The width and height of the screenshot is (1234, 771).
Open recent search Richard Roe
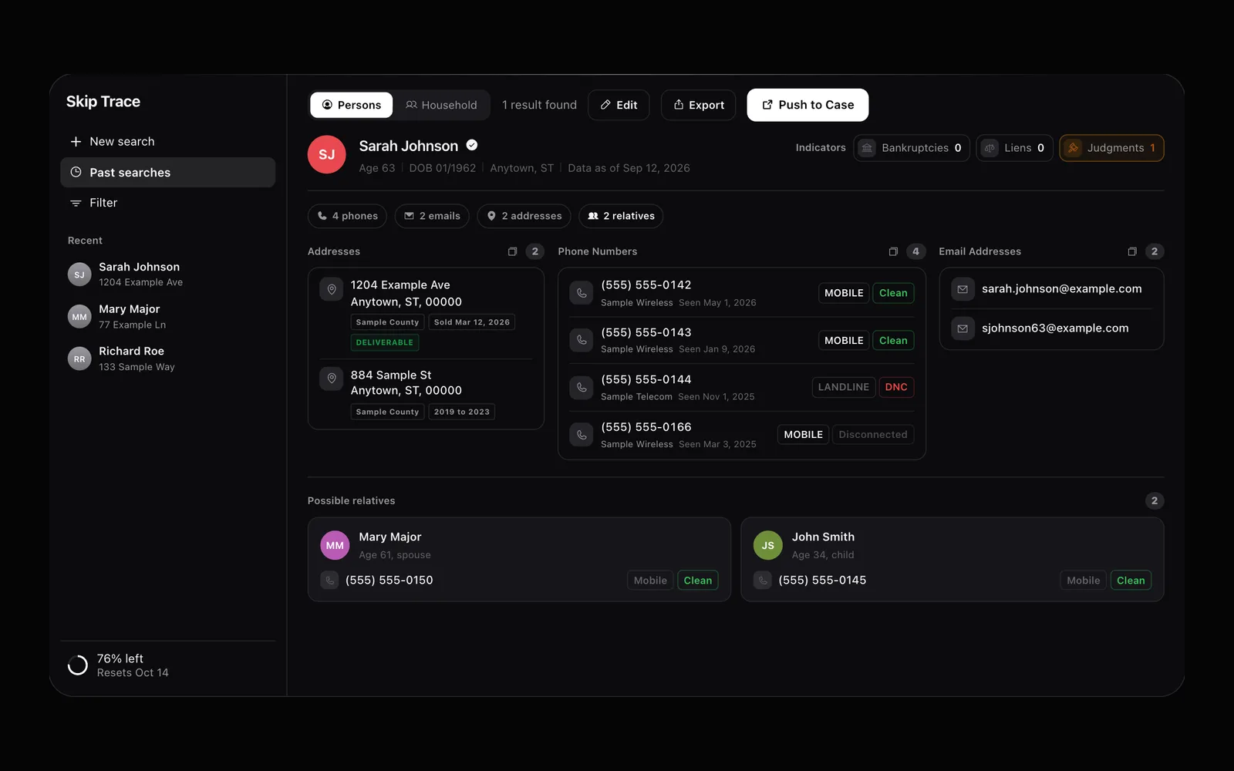[x=168, y=359]
